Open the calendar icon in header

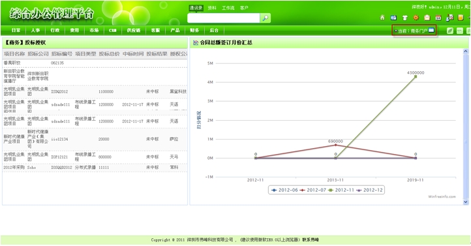coord(438,18)
